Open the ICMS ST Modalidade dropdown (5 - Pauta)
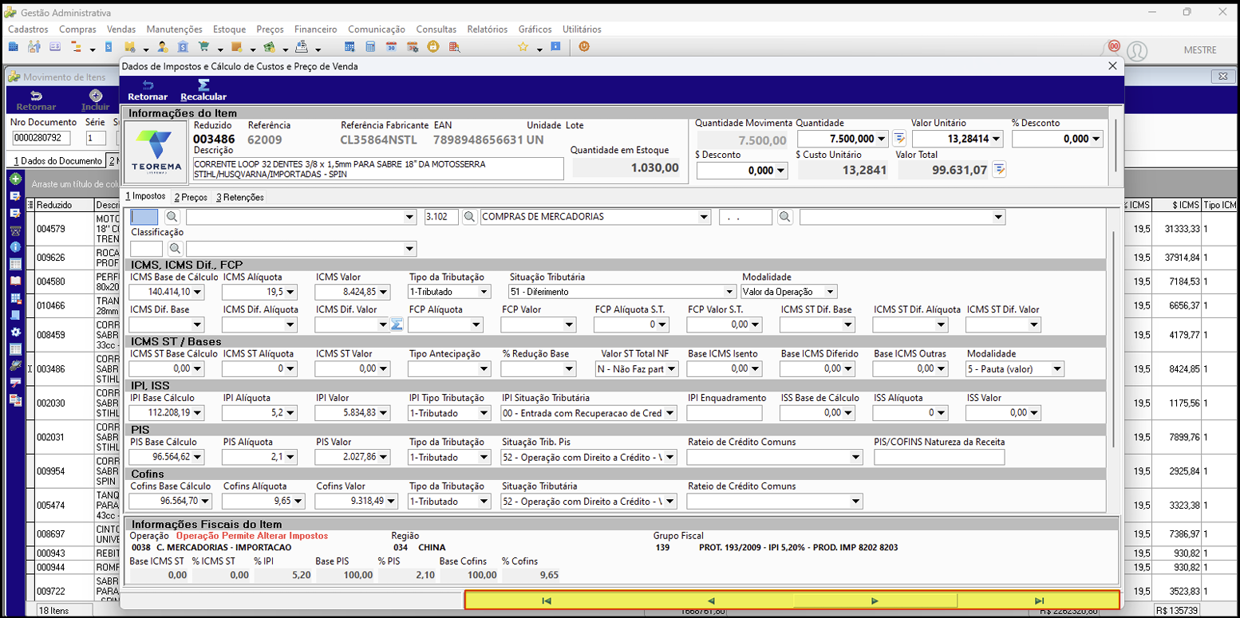 1057,369
